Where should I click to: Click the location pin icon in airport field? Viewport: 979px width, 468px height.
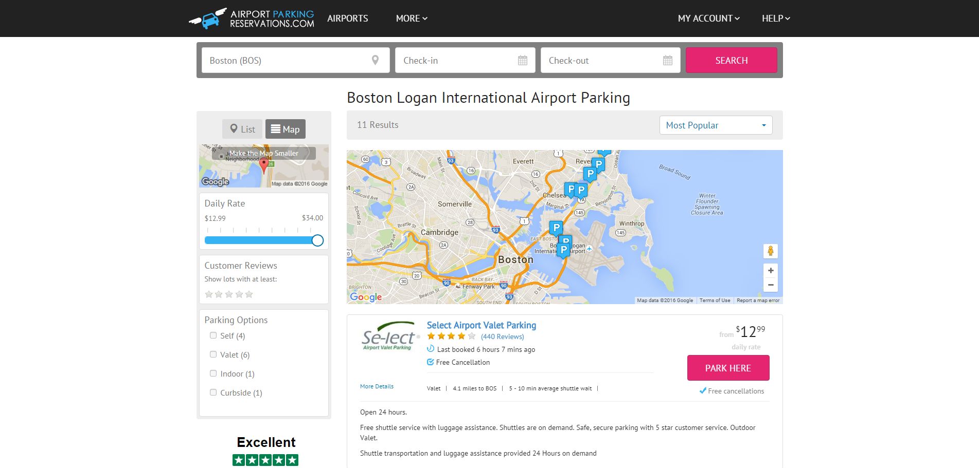click(375, 60)
